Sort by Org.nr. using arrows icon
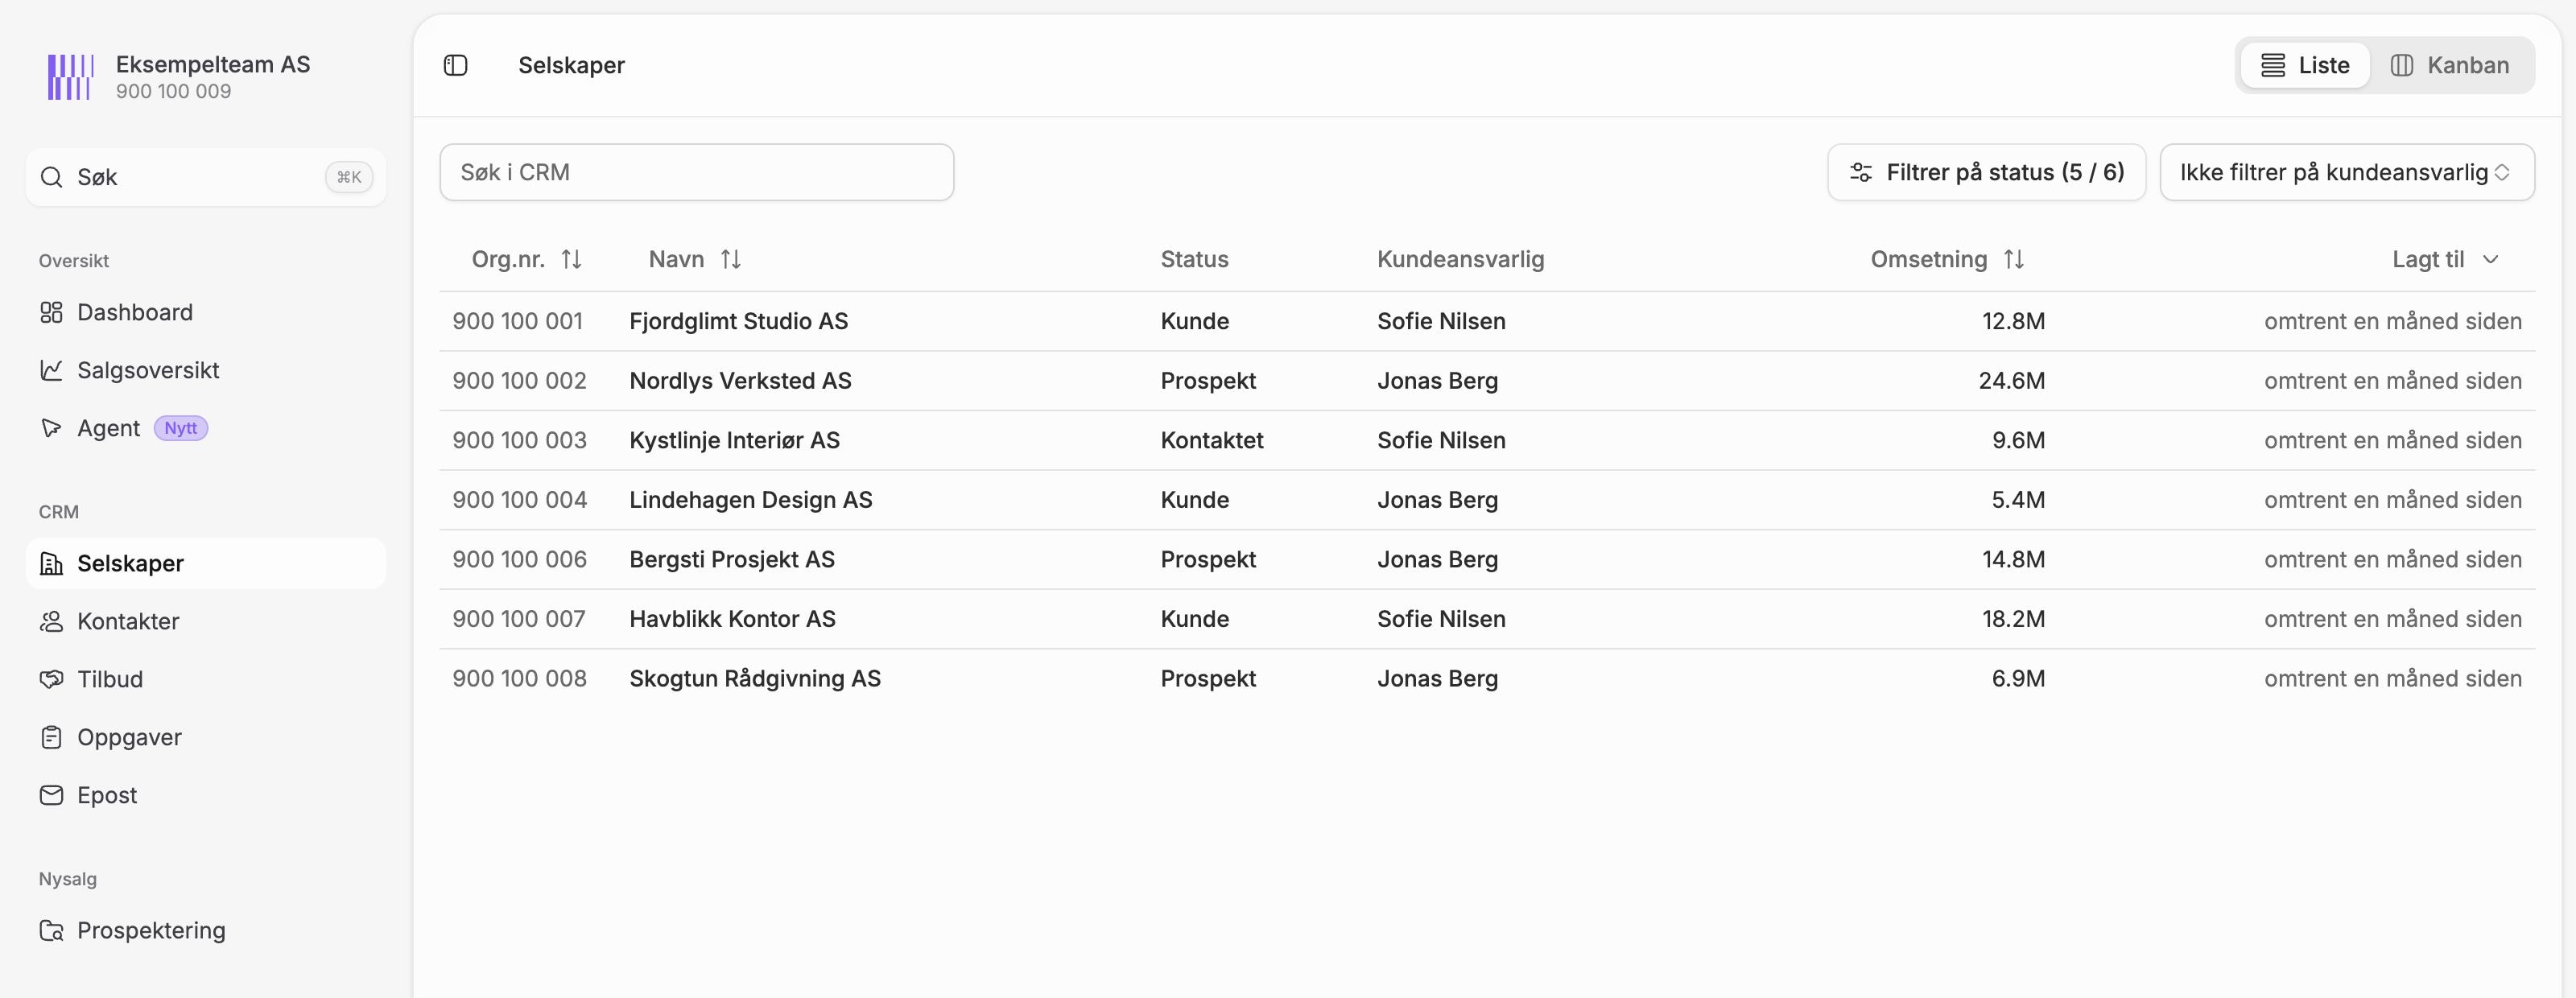Viewport: 2576px width, 998px height. (572, 259)
